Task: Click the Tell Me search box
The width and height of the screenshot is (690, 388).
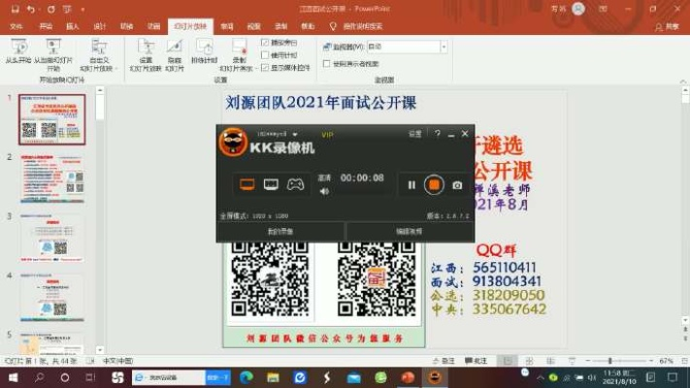Action: [357, 26]
